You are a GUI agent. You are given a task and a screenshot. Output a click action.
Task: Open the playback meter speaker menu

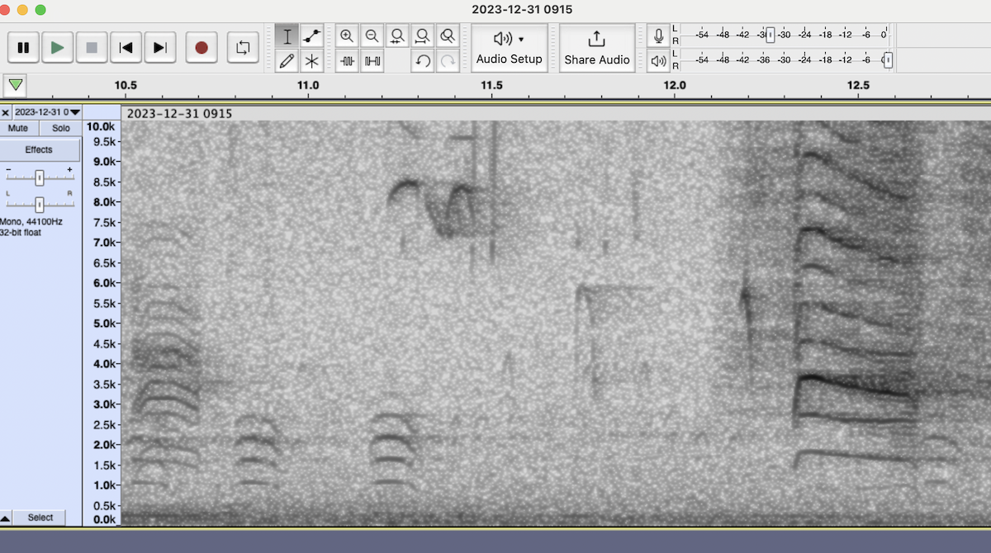[x=658, y=60]
